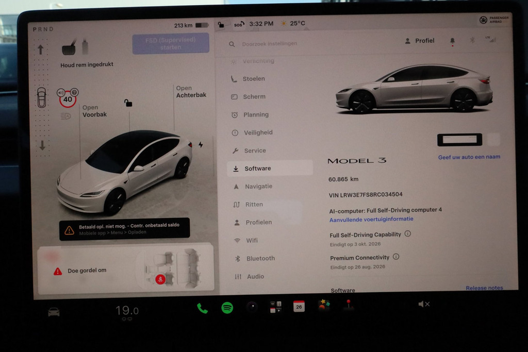Tap the 3:32 PM clock
The height and width of the screenshot is (352, 528).
(261, 24)
